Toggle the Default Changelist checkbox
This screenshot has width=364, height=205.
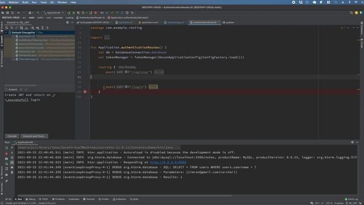pyautogui.click(x=10, y=32)
